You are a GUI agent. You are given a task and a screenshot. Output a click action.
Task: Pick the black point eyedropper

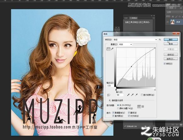coord(128,95)
